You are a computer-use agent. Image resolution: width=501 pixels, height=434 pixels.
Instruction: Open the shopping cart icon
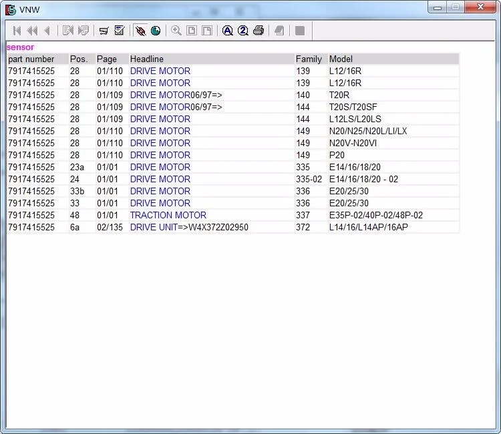[x=104, y=31]
